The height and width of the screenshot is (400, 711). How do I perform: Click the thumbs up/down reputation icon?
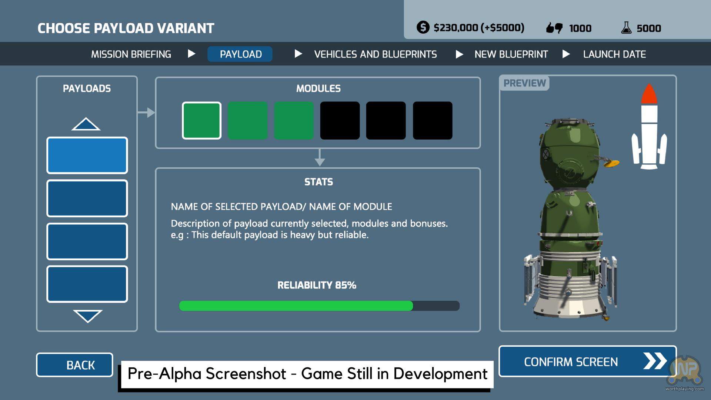click(x=554, y=28)
